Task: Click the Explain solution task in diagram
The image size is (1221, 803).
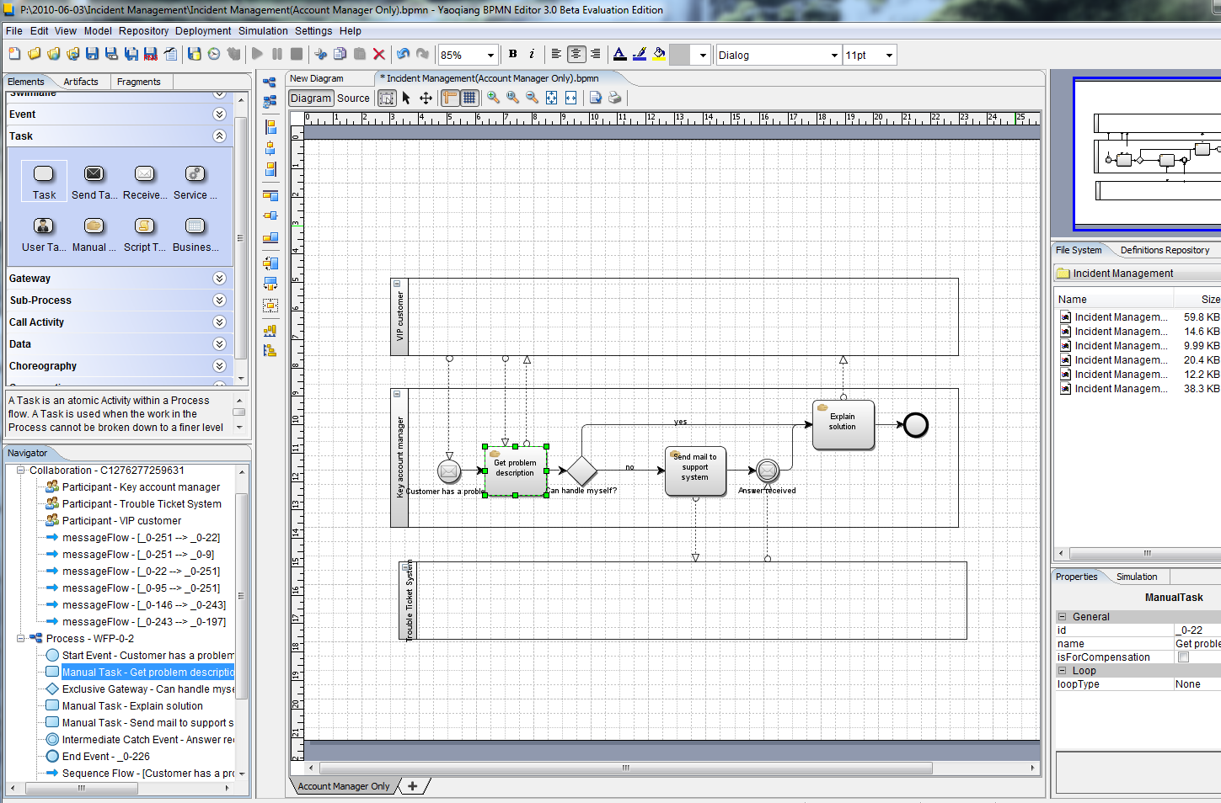Action: point(843,425)
